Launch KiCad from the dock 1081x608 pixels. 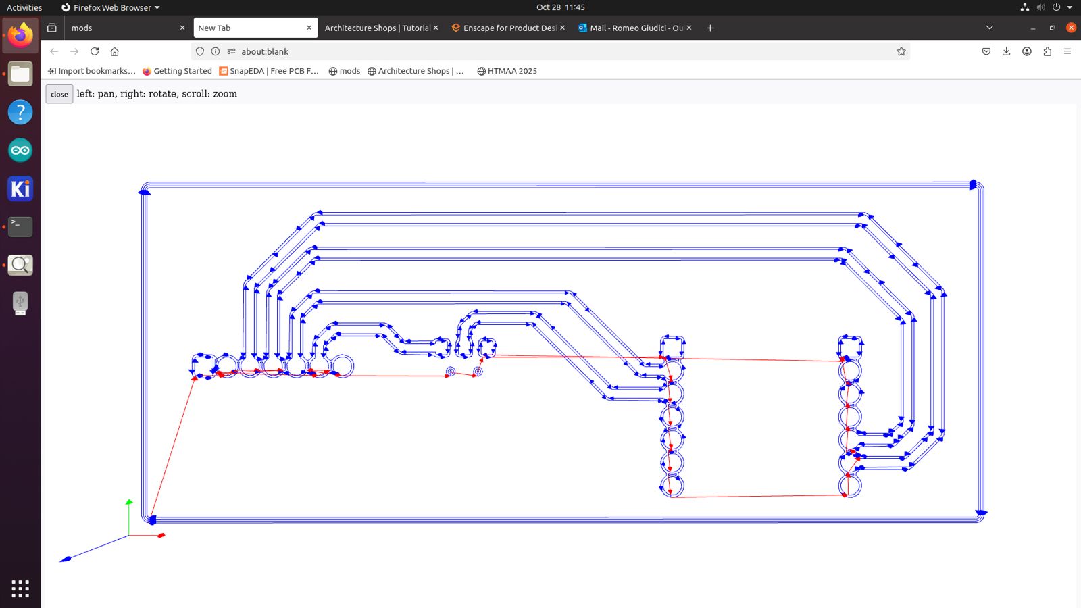[x=20, y=188]
